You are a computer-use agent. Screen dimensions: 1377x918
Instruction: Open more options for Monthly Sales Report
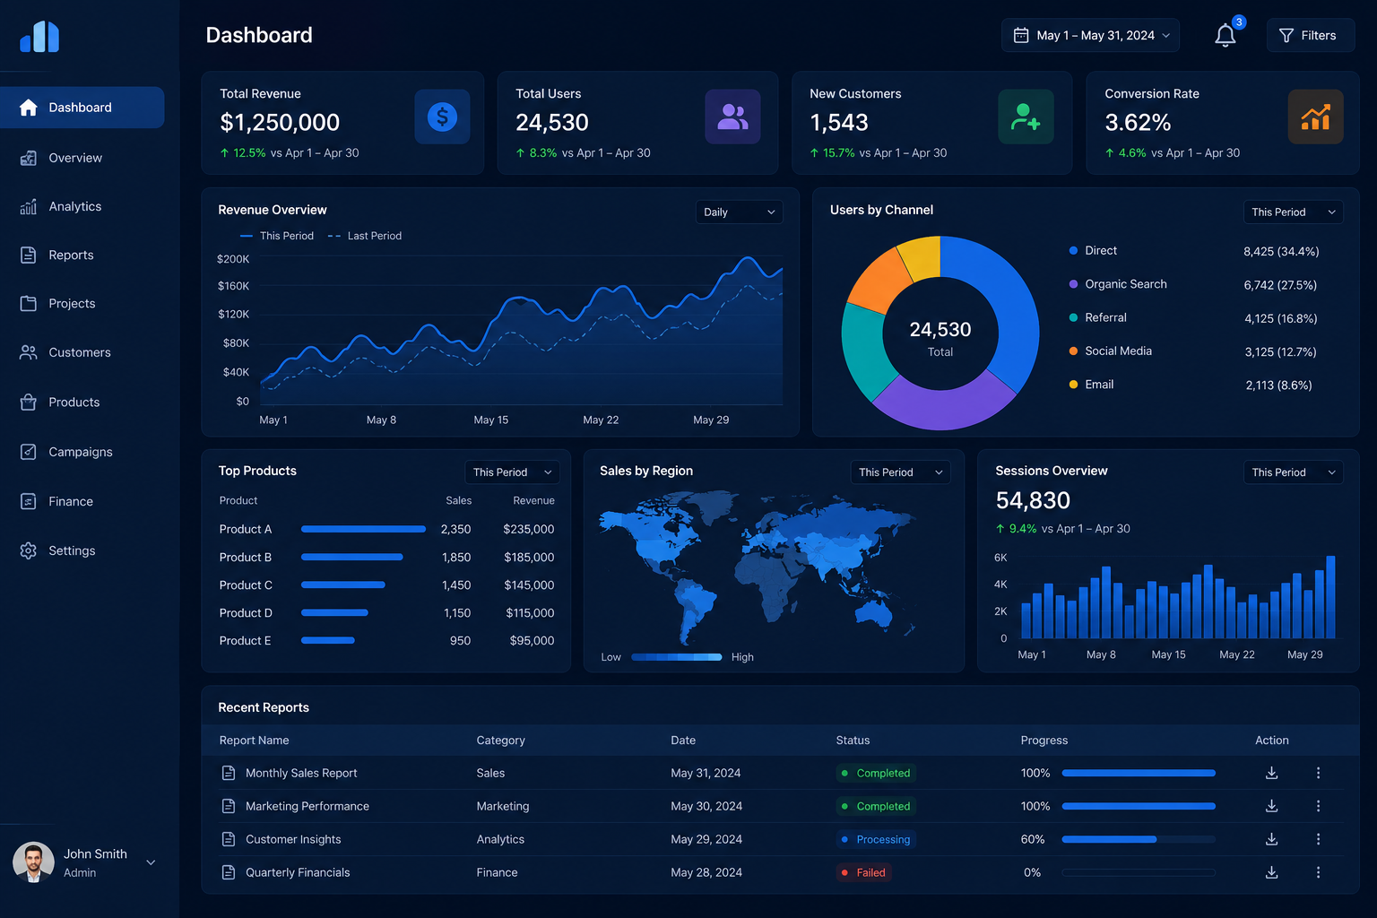1318,773
